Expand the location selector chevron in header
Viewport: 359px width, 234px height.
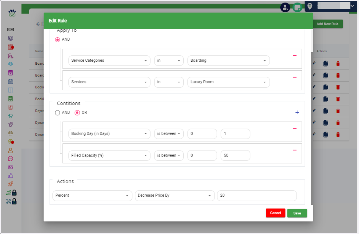(352, 6)
